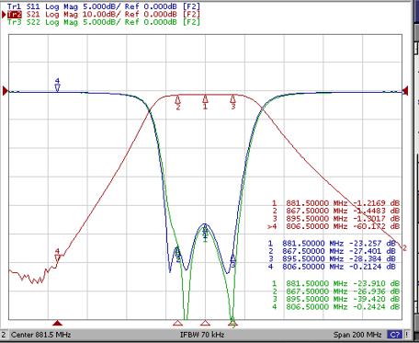Click the blue S11 marker 1 readout -23.257 dB

(x=332, y=244)
